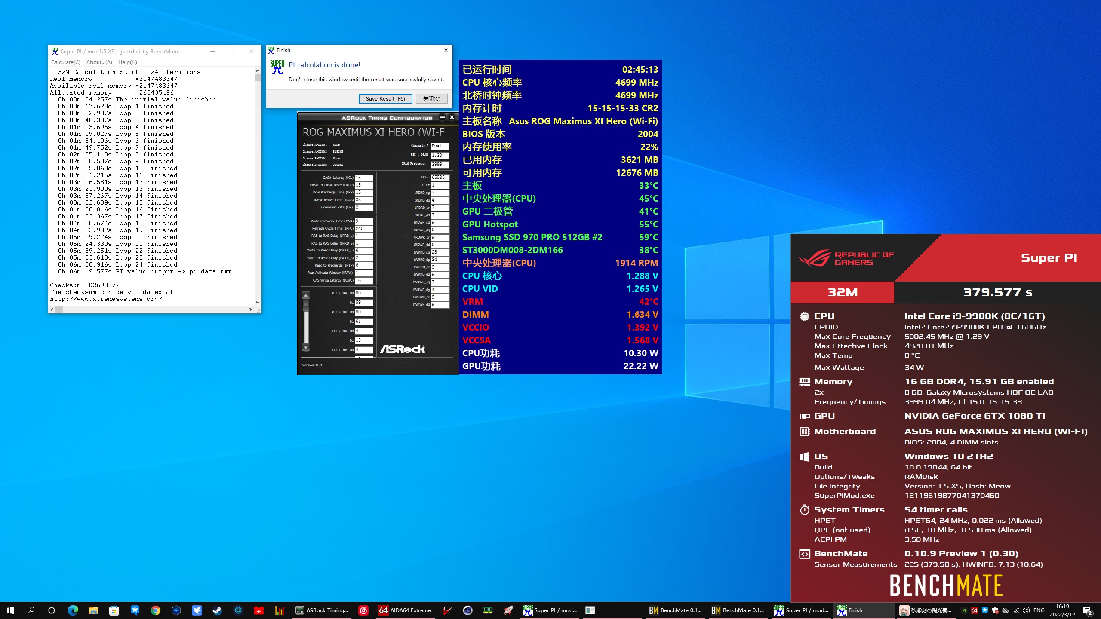Open NetEase Cloud Music red taskbar icon
The width and height of the screenshot is (1101, 619).
(363, 610)
